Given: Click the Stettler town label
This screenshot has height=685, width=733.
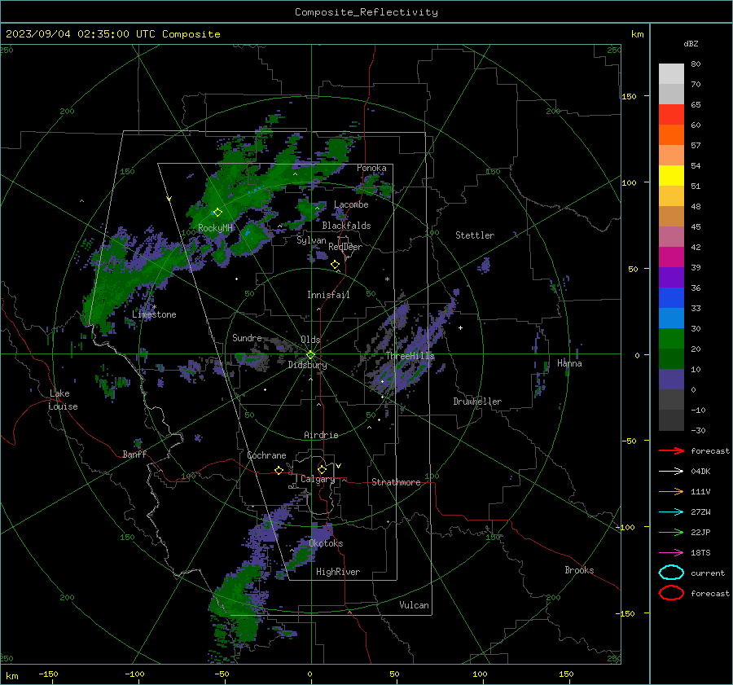Looking at the screenshot, I should [x=475, y=235].
